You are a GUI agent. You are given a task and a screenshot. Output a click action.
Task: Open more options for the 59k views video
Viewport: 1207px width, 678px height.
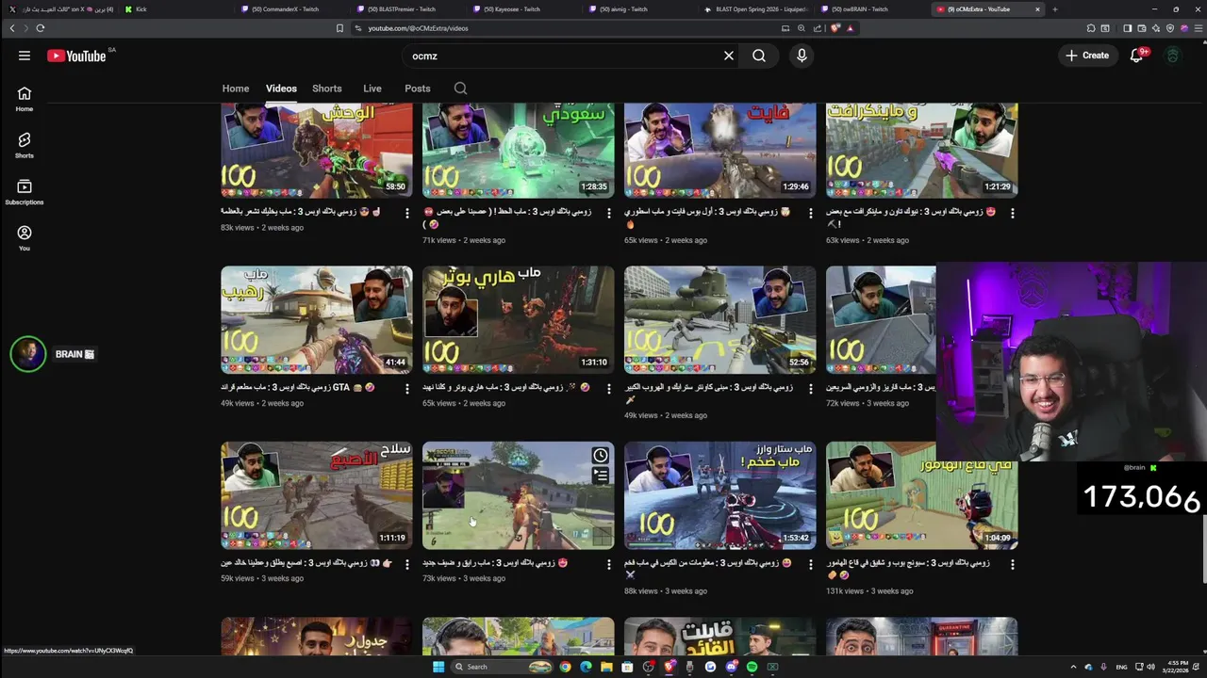pos(407,565)
